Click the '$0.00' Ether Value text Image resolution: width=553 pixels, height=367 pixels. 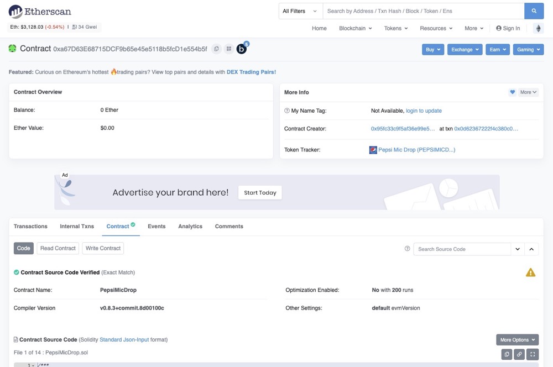pos(107,128)
